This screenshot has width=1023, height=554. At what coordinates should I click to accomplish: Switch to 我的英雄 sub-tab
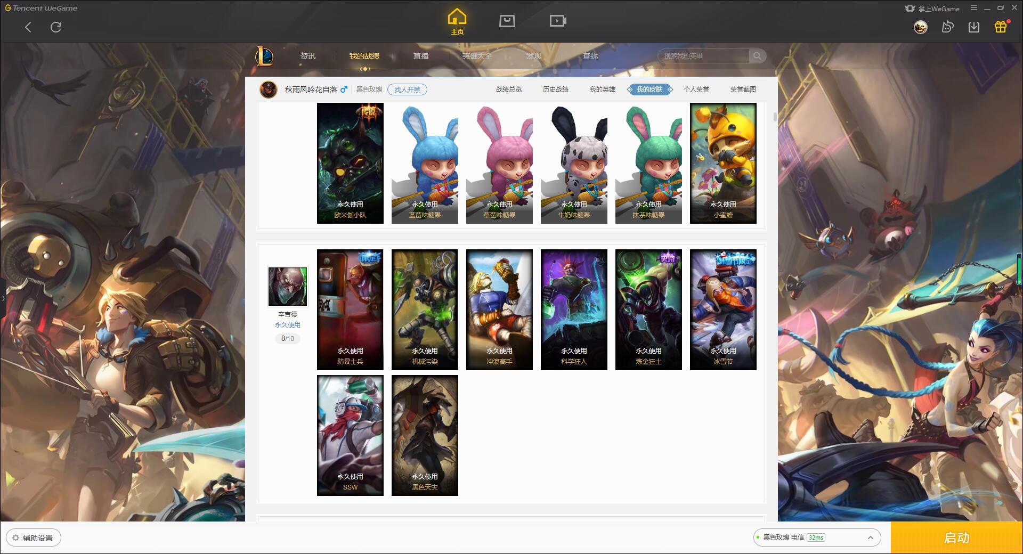[x=603, y=89]
